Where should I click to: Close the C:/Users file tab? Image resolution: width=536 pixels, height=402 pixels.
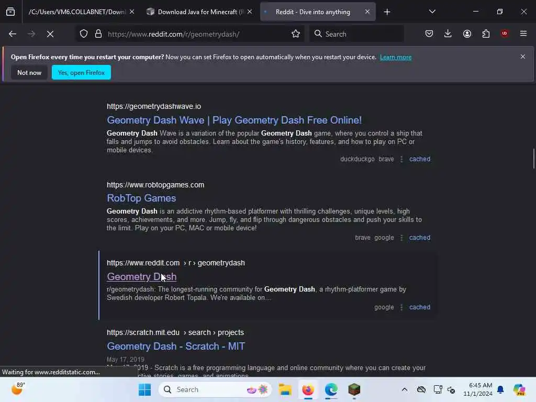click(x=132, y=12)
